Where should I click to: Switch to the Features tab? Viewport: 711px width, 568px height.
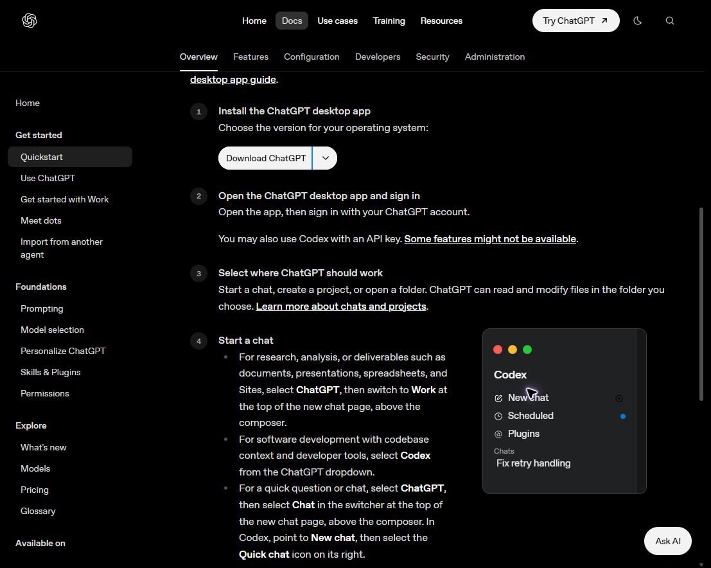pos(250,57)
